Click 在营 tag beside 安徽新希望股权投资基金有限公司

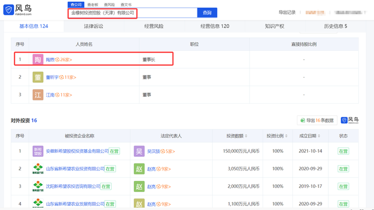115,151
